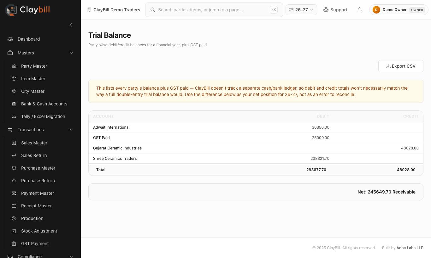The height and width of the screenshot is (258, 431).
Task: Expand the Compliance section chevron
Action: tap(71, 257)
